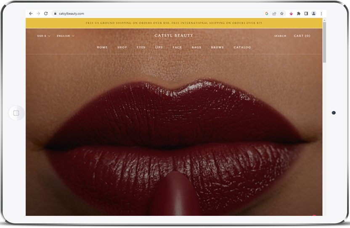The image size is (350, 228).
Task: Open the Bags menu item
Action: (x=196, y=47)
